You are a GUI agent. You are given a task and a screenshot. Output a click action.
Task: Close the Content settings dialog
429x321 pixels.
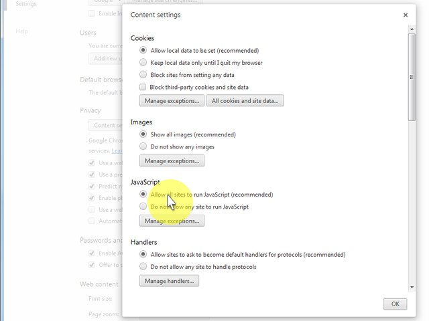(x=406, y=15)
